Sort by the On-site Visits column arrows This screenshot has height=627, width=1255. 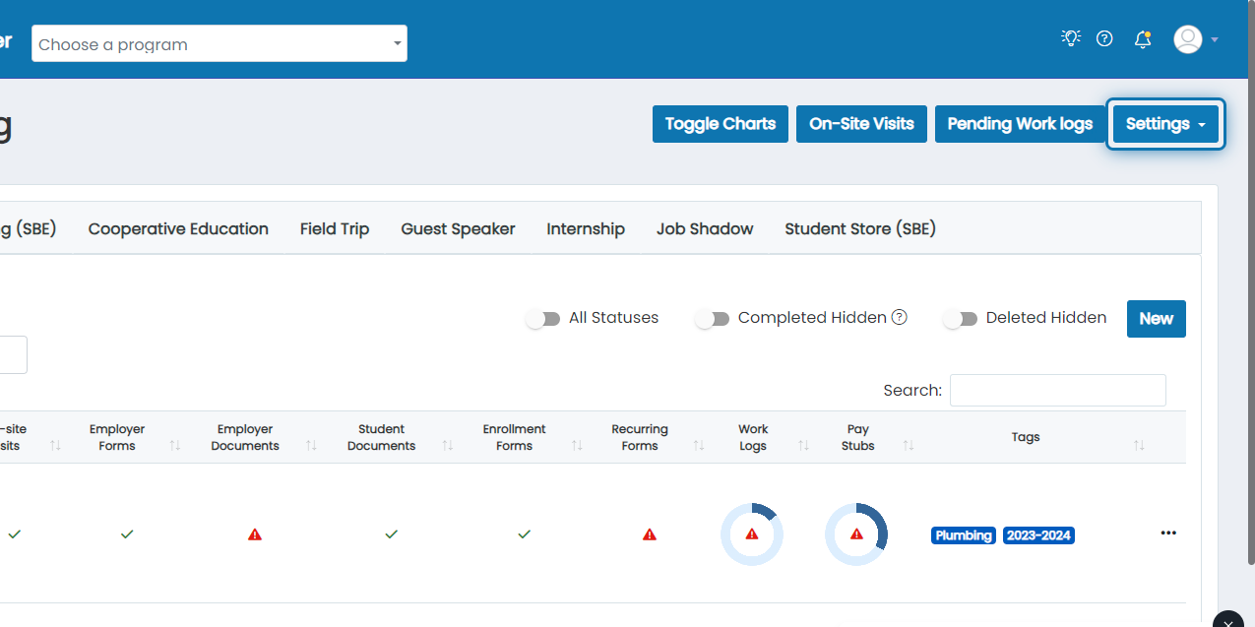(x=55, y=446)
